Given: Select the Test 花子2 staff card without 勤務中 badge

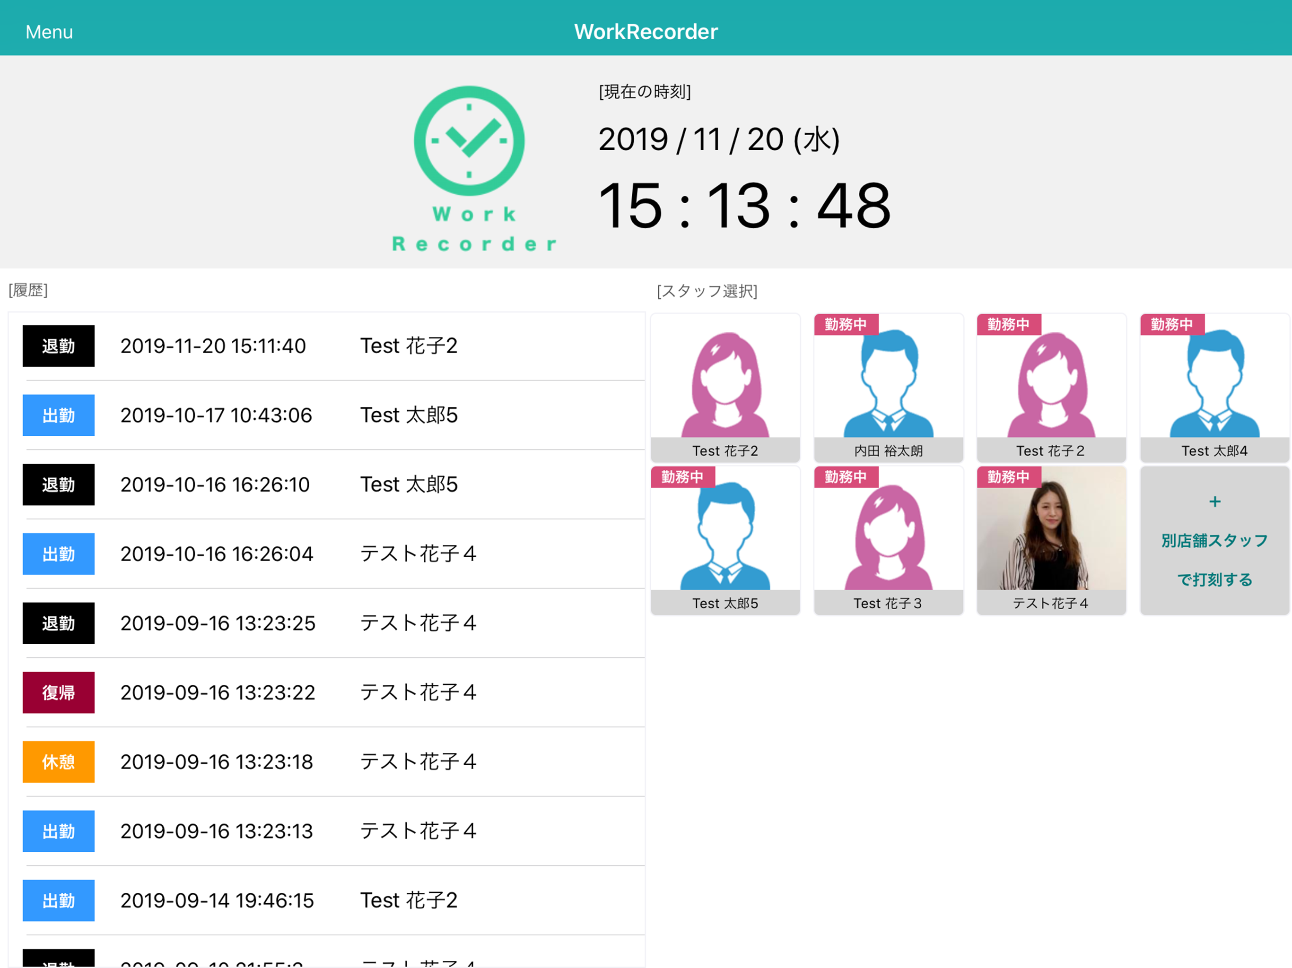Looking at the screenshot, I should [x=725, y=388].
